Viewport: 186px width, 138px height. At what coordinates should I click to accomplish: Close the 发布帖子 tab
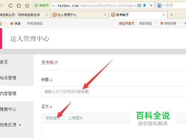pyautogui.click(x=164, y=15)
